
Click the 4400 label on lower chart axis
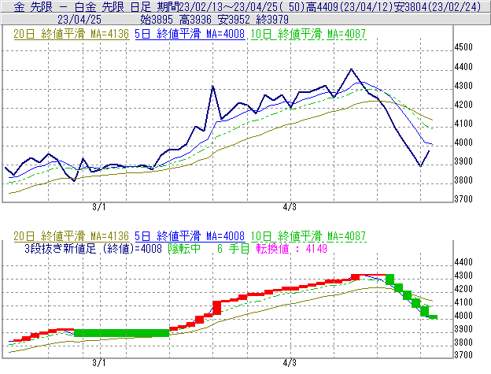(463, 262)
